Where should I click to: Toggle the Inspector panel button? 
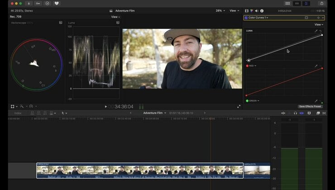click(x=306, y=4)
